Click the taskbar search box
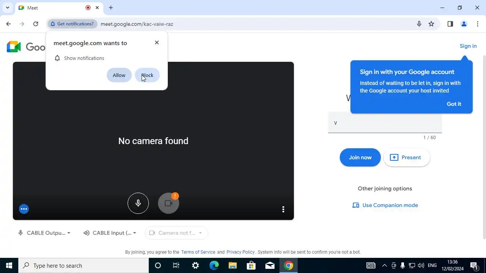This screenshot has width=486, height=273. click(84, 265)
